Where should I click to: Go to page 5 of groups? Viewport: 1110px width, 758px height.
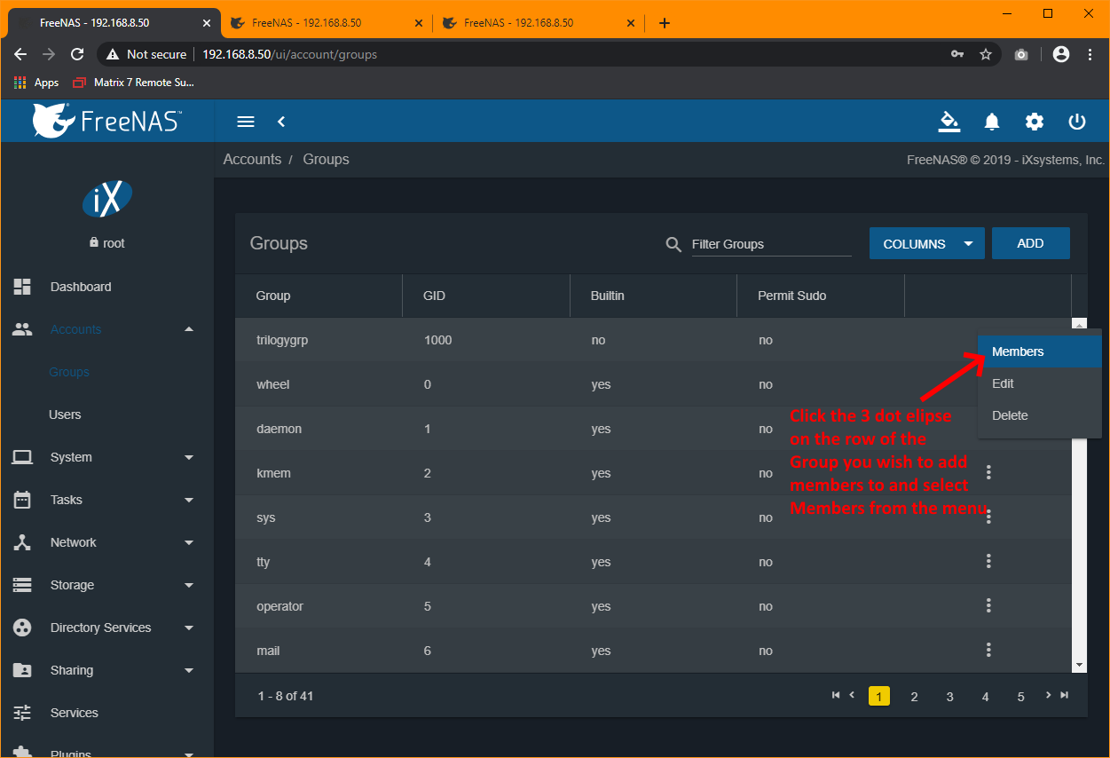point(1020,697)
